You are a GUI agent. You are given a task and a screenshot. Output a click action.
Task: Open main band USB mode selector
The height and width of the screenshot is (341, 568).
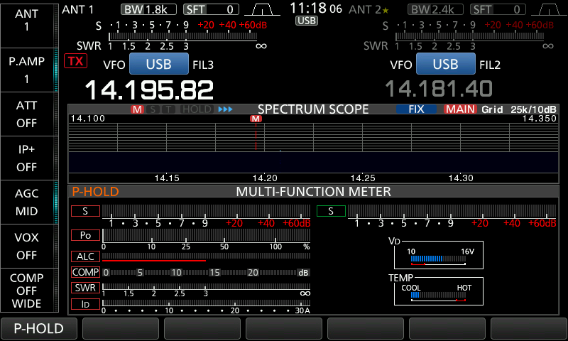click(x=158, y=64)
